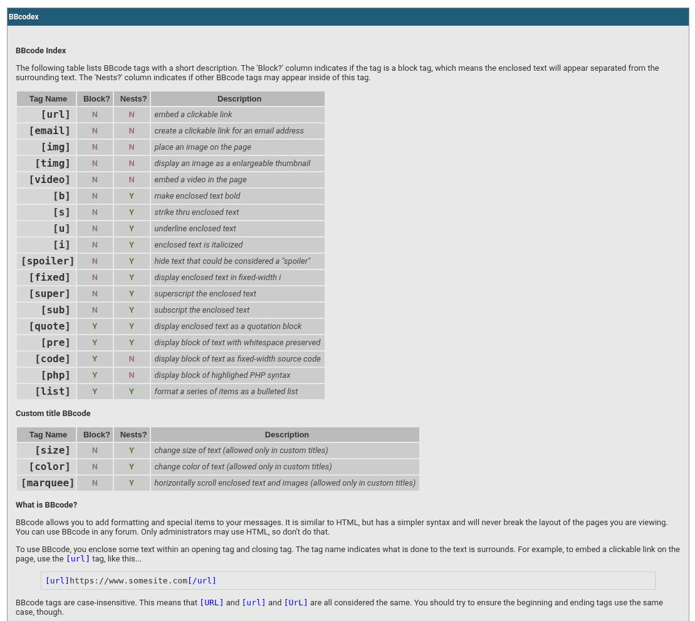
Task: Click the [b] tag name cell
Action: (x=46, y=196)
